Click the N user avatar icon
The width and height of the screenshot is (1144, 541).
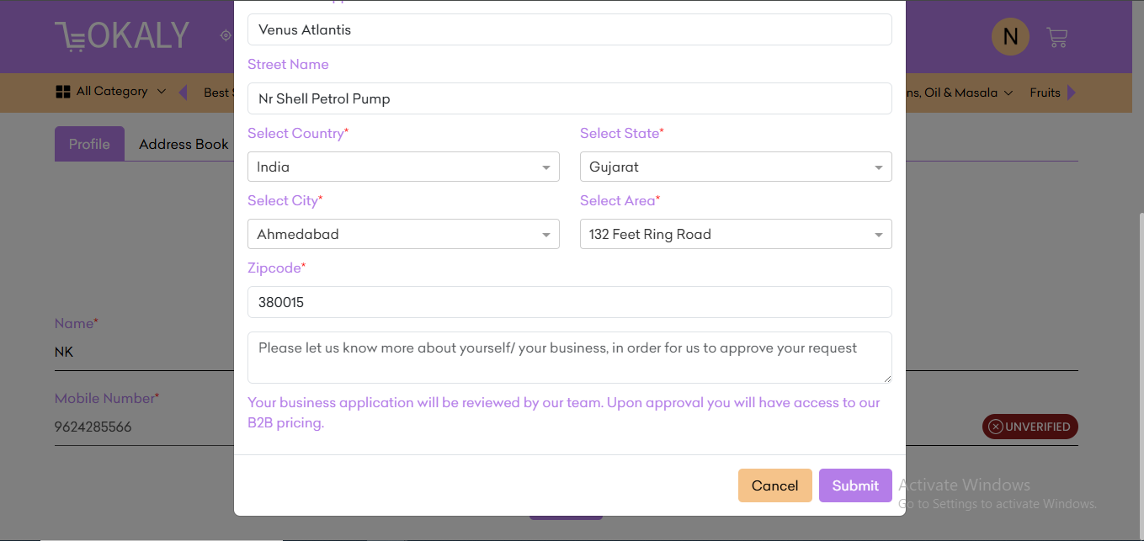pyautogui.click(x=1010, y=36)
